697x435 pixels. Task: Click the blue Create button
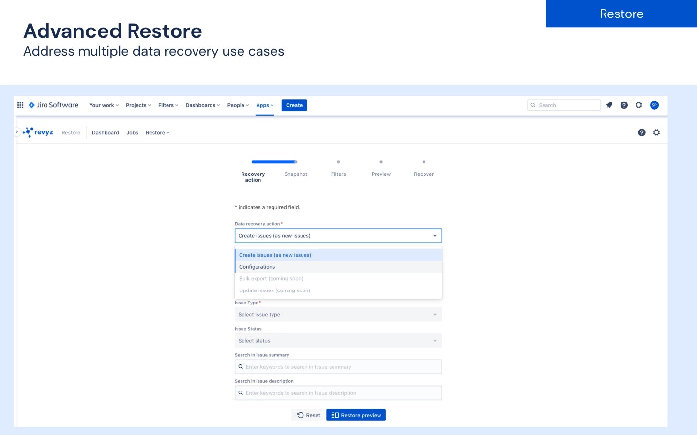(294, 105)
